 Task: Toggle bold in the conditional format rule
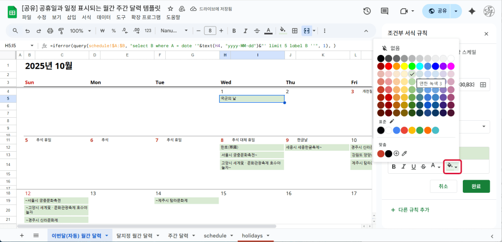click(393, 167)
